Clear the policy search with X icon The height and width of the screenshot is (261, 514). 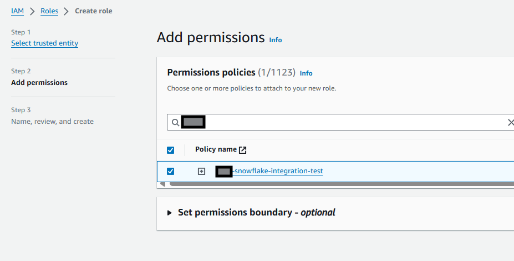click(510, 123)
